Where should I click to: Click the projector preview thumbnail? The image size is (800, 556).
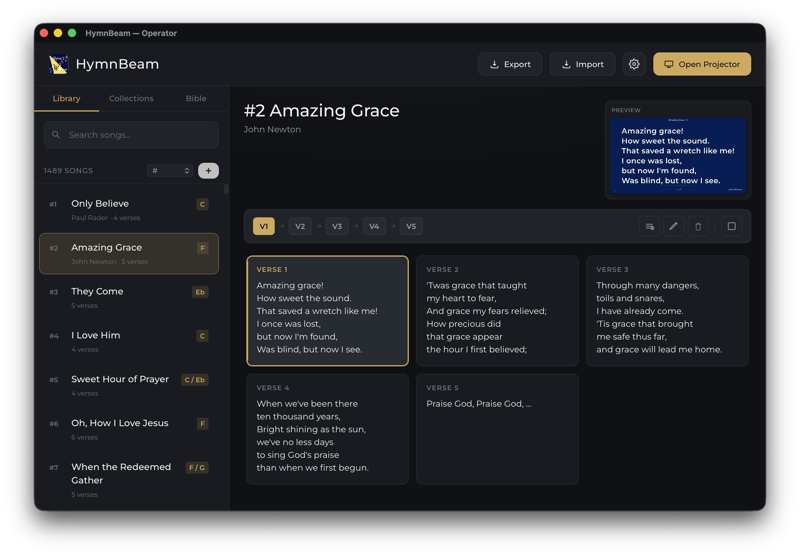coord(678,155)
